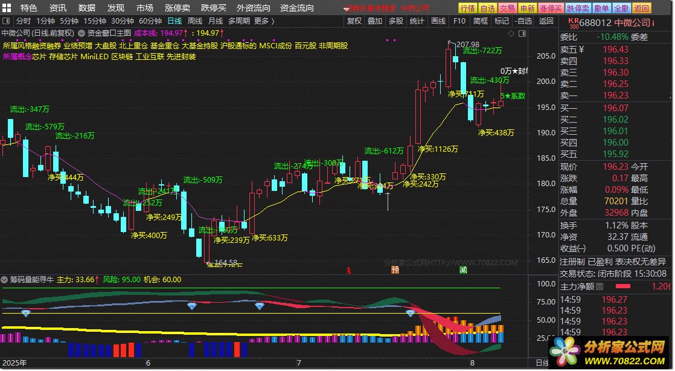Image resolution: width=675 pixels, height=371 pixels.
Task: Switch to 月线 monthly tab
Action: (x=216, y=21)
